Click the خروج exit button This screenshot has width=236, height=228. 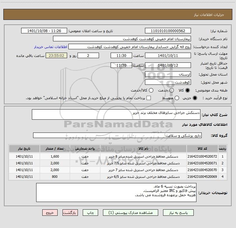click(x=50, y=213)
